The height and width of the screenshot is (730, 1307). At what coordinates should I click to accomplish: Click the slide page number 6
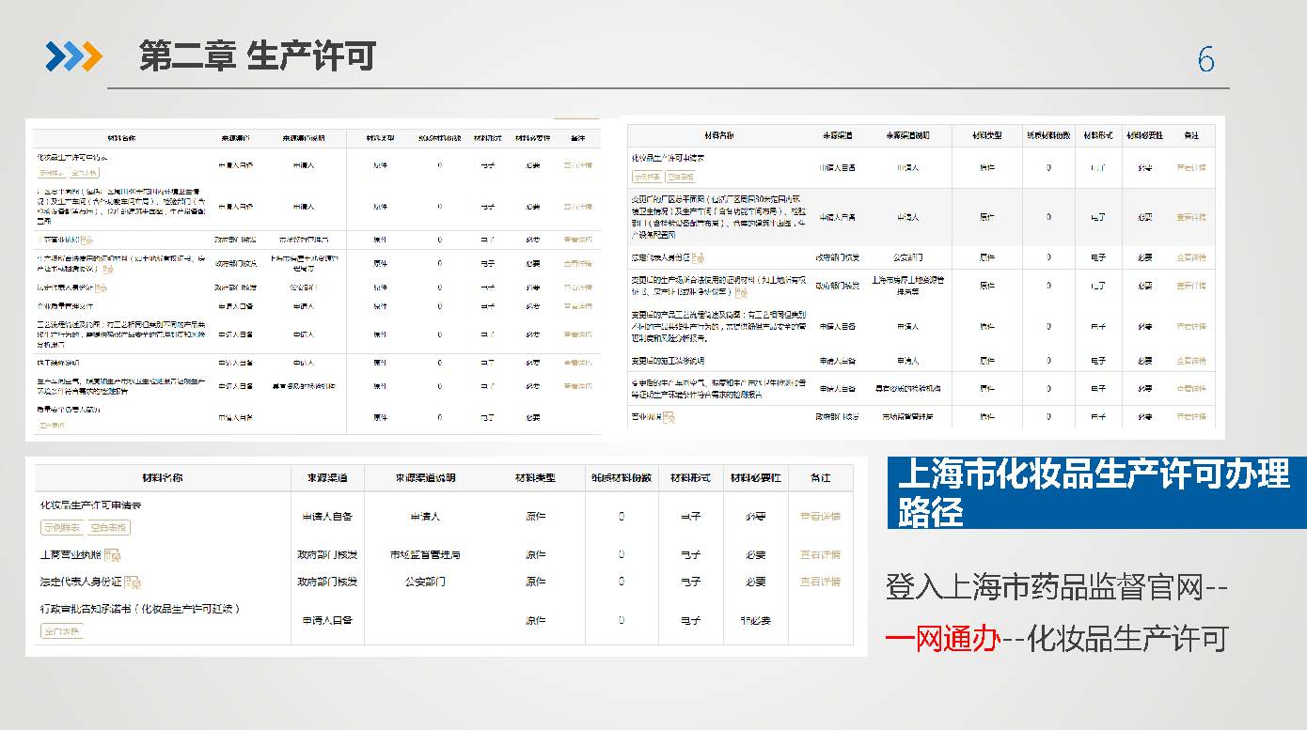point(1205,60)
